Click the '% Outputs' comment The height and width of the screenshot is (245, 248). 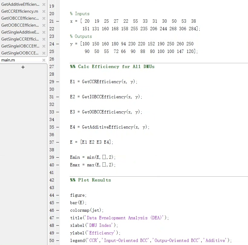tap(81, 36)
